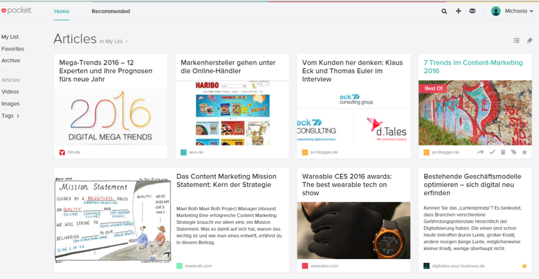Open 7 Trends im Content-Marketing title

[473, 67]
